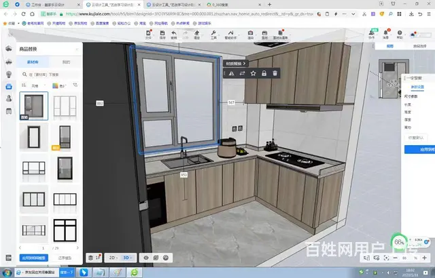The width and height of the screenshot is (435, 278).
Task: Click the replace swap-arrows icon
Action: click(x=242, y=73)
